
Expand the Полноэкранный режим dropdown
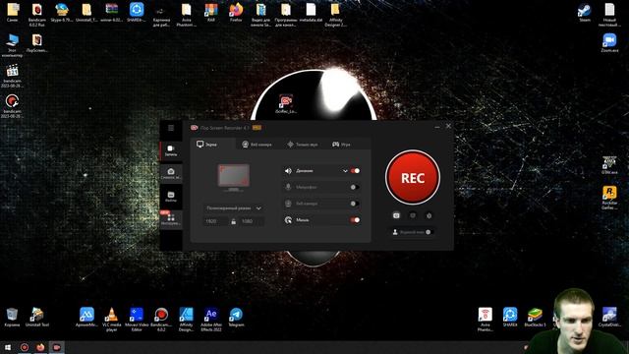point(234,208)
